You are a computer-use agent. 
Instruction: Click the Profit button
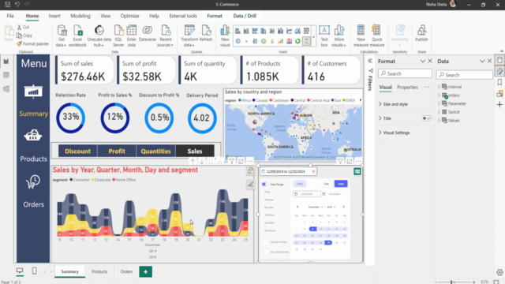117,151
